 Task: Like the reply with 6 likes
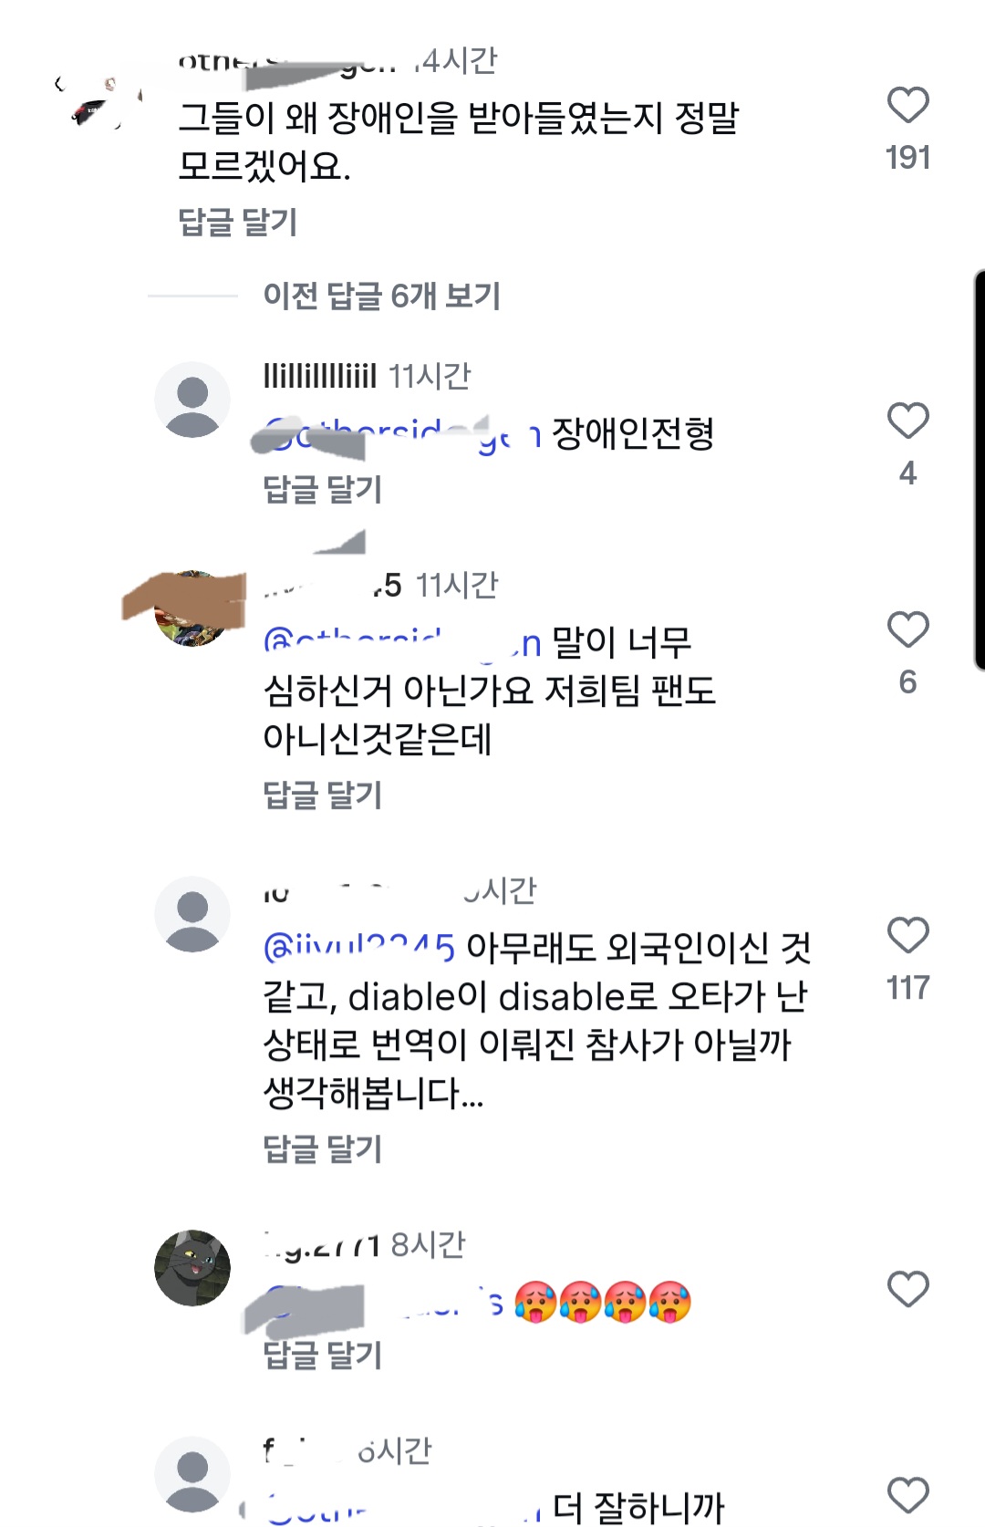coord(907,629)
